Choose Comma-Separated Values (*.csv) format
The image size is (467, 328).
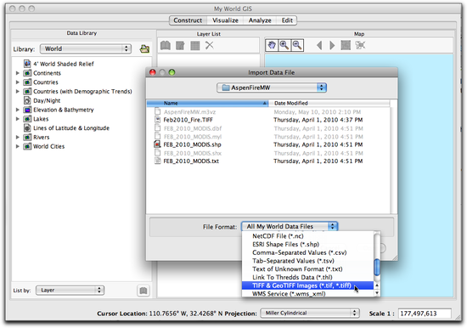(x=307, y=252)
